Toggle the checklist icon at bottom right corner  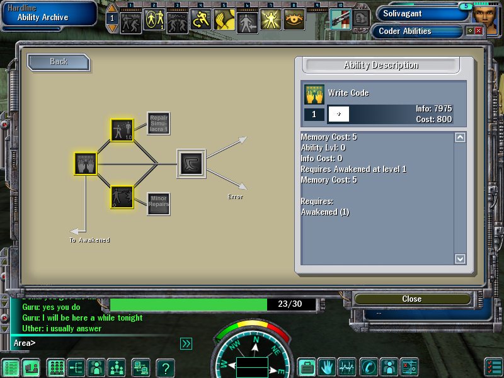494,367
